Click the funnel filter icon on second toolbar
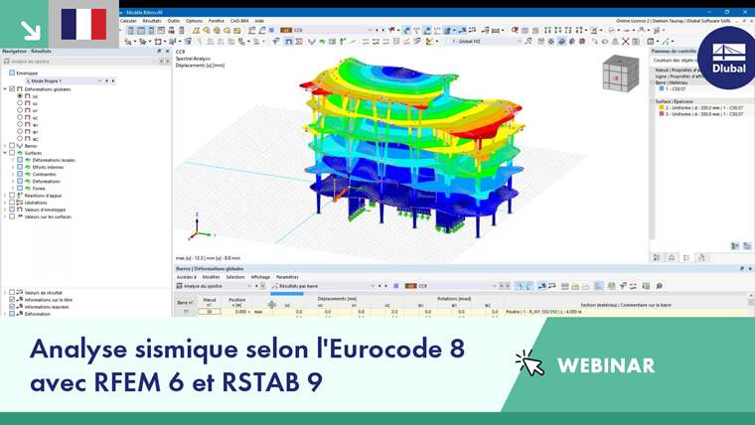 tap(276, 42)
